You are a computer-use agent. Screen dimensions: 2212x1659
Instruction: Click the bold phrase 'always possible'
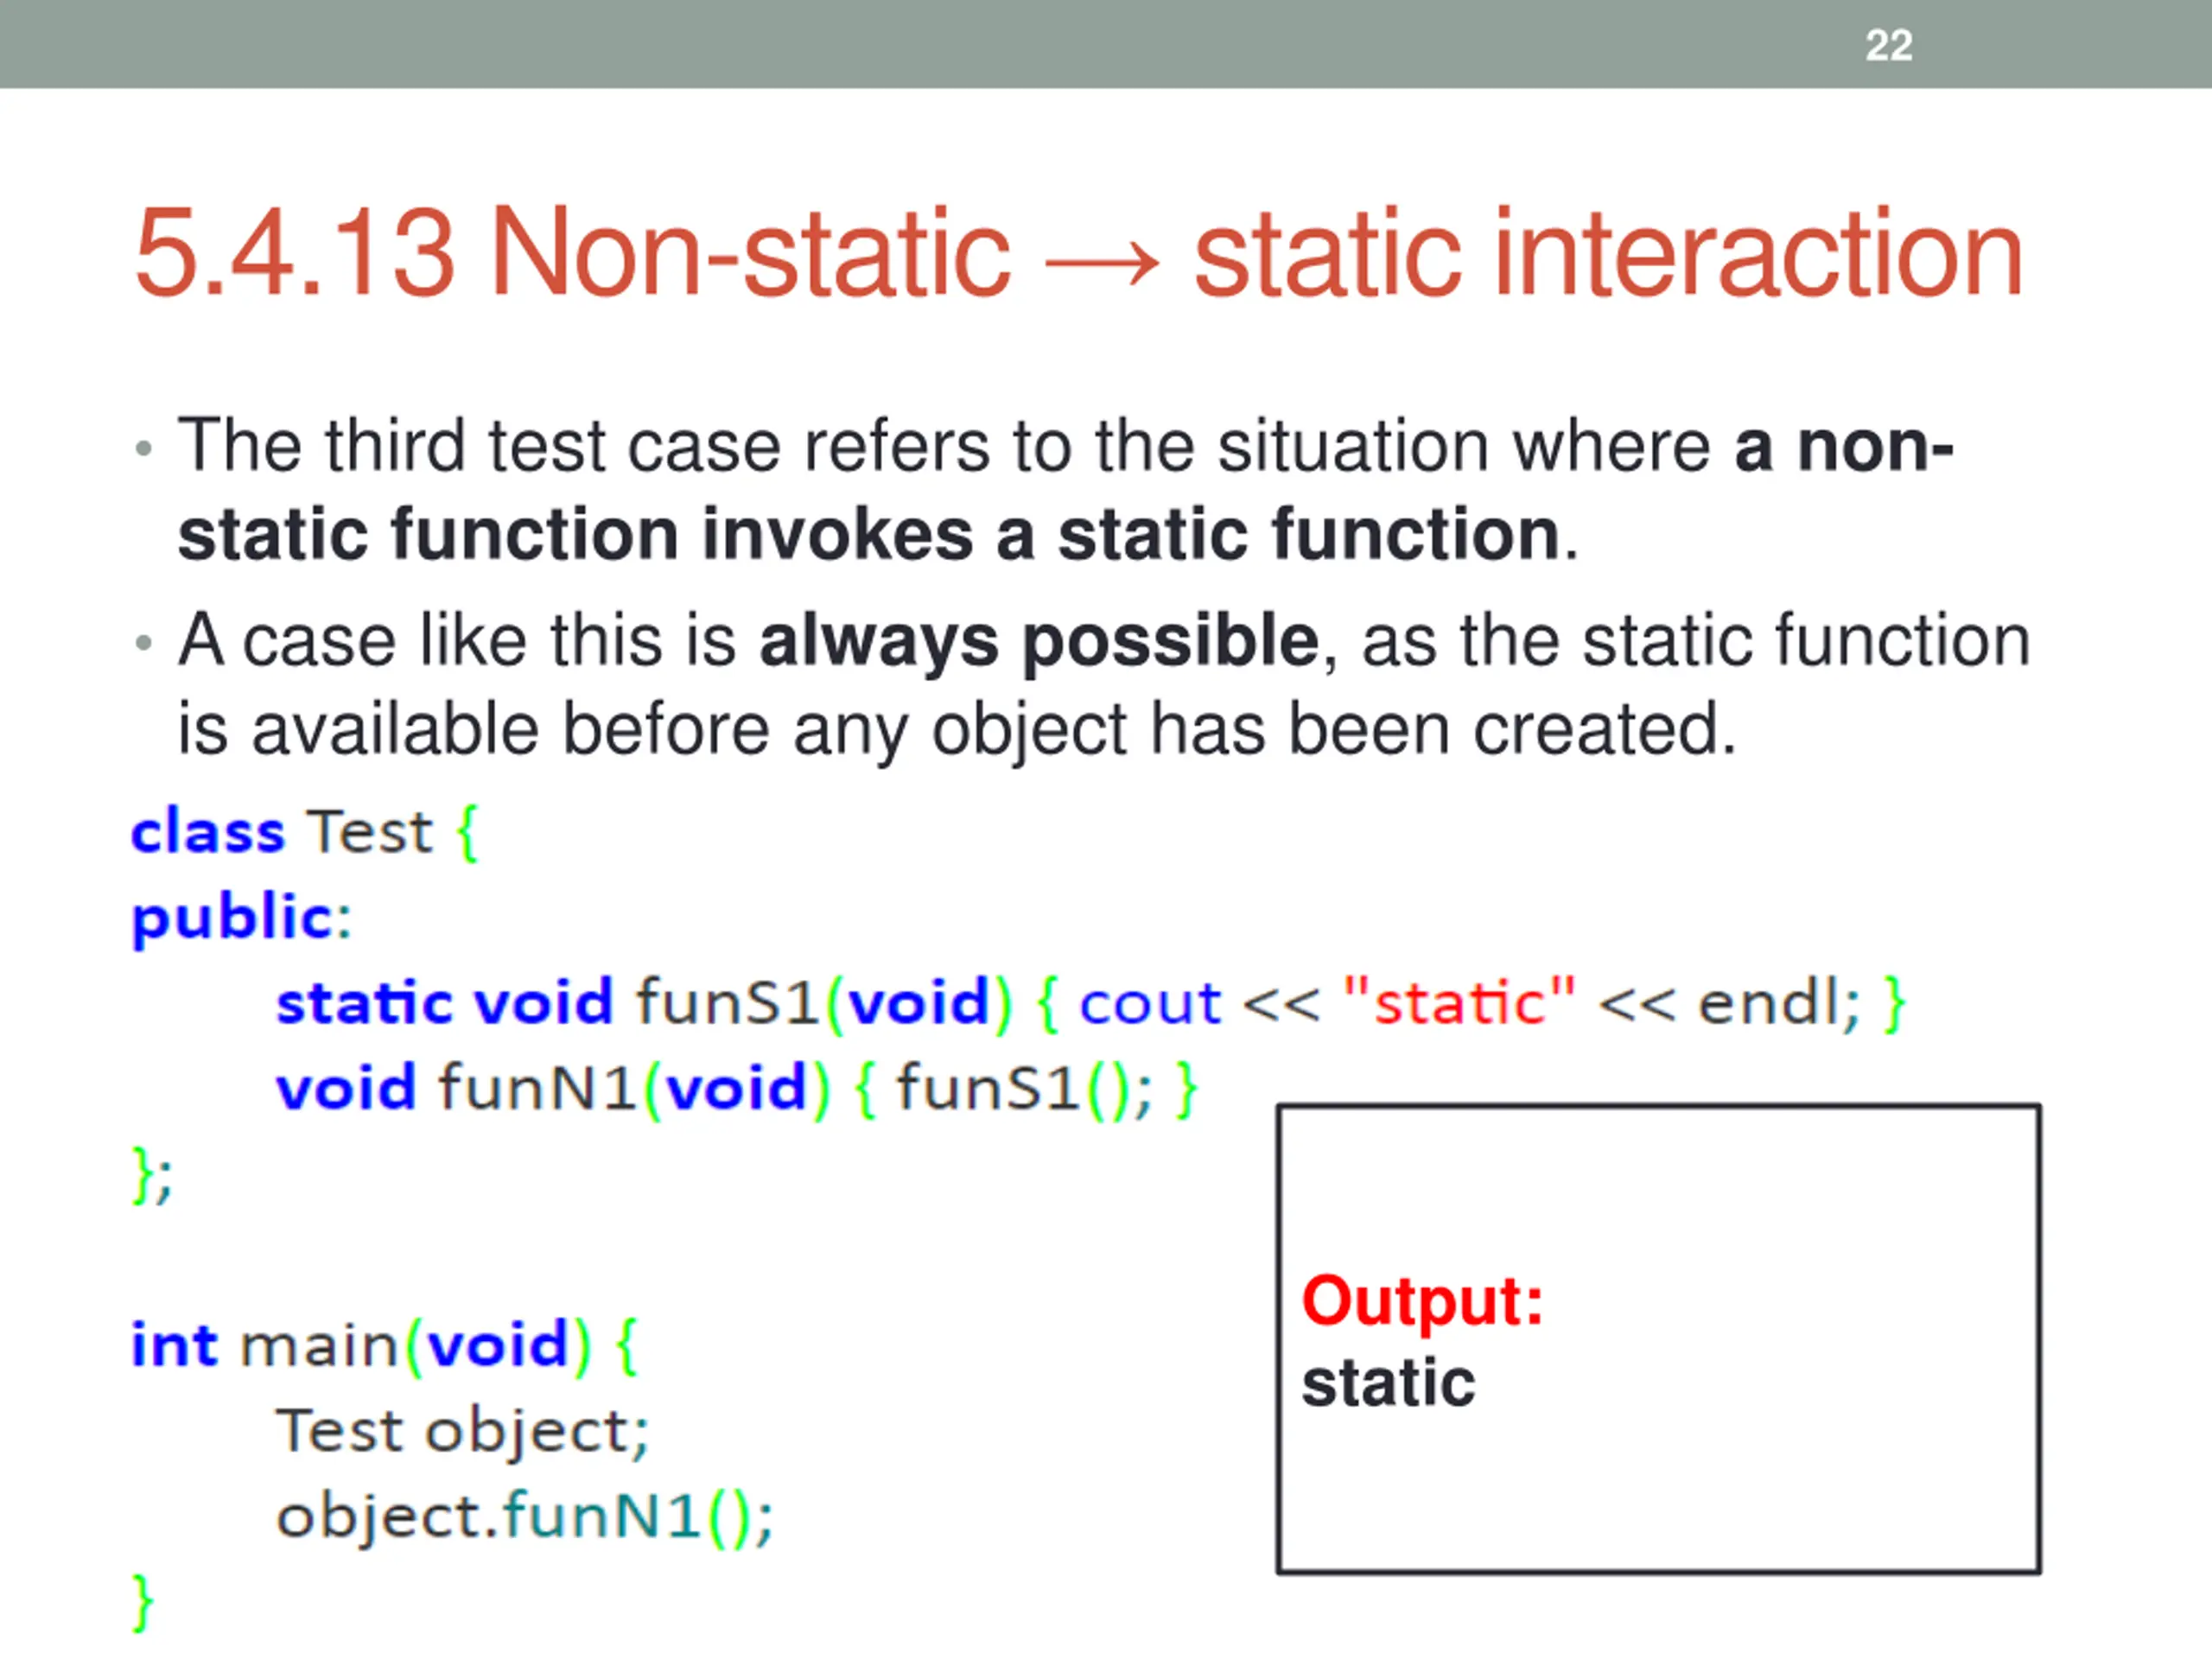1039,640
